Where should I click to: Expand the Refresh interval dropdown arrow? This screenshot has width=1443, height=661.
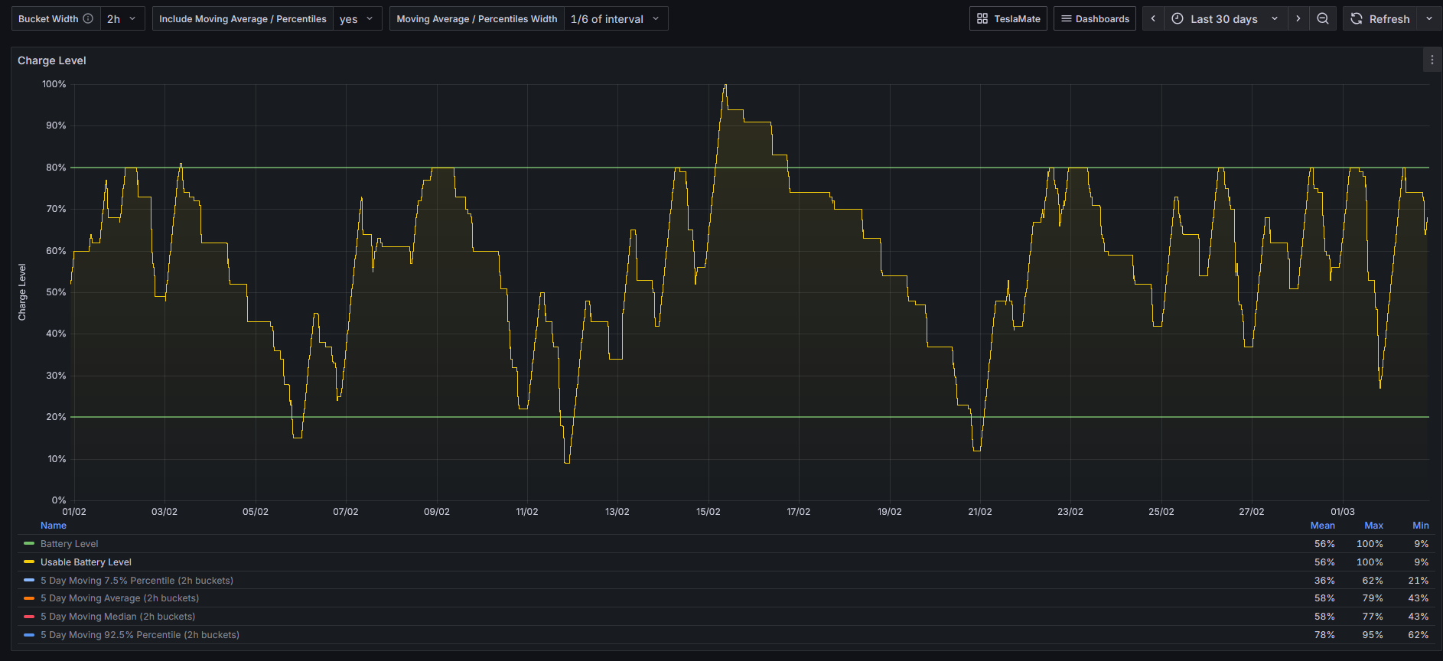click(x=1428, y=18)
